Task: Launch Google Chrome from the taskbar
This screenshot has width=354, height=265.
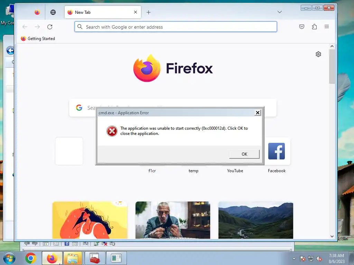Action: coord(31,258)
